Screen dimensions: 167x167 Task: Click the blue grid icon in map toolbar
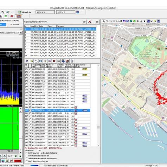(x=148, y=21)
